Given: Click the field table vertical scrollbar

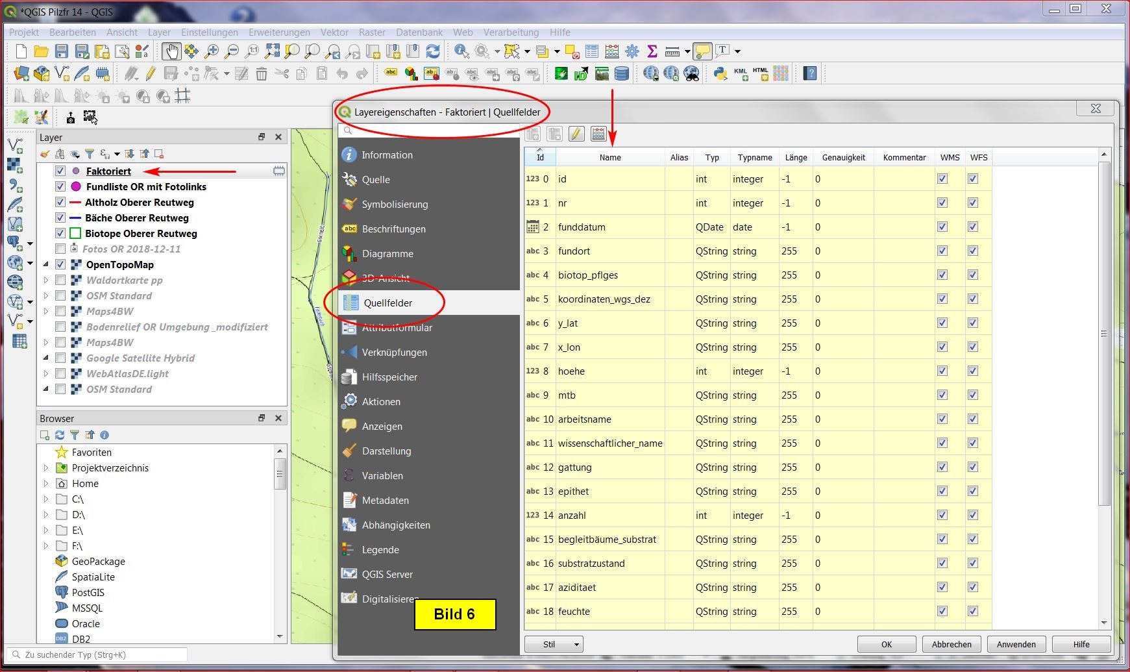Looking at the screenshot, I should pyautogui.click(x=1104, y=334).
